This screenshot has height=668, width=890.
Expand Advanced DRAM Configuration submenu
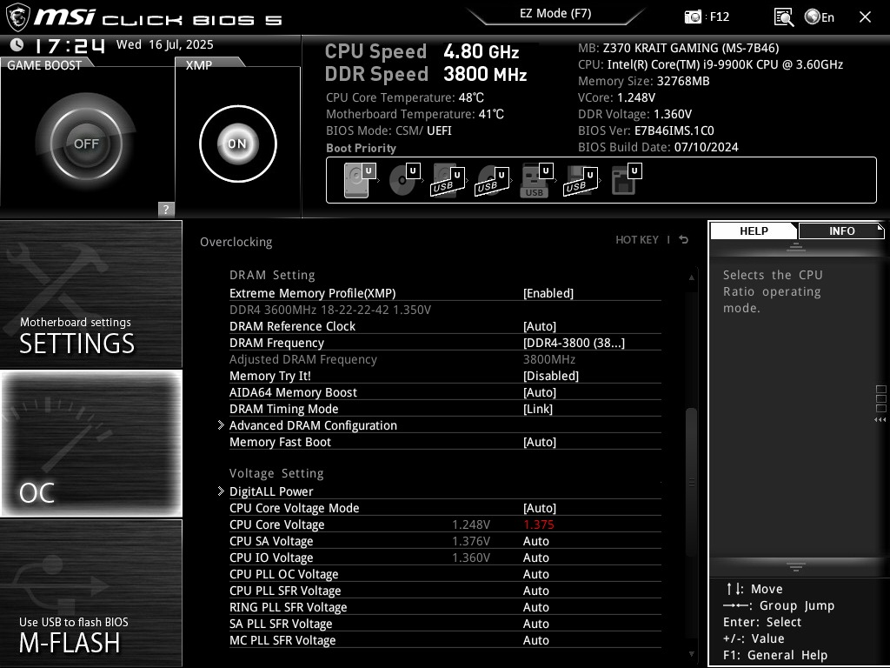tap(313, 425)
